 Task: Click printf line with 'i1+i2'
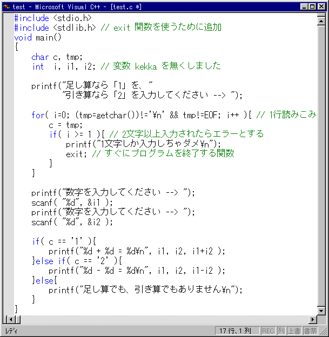pyautogui.click(x=137, y=251)
